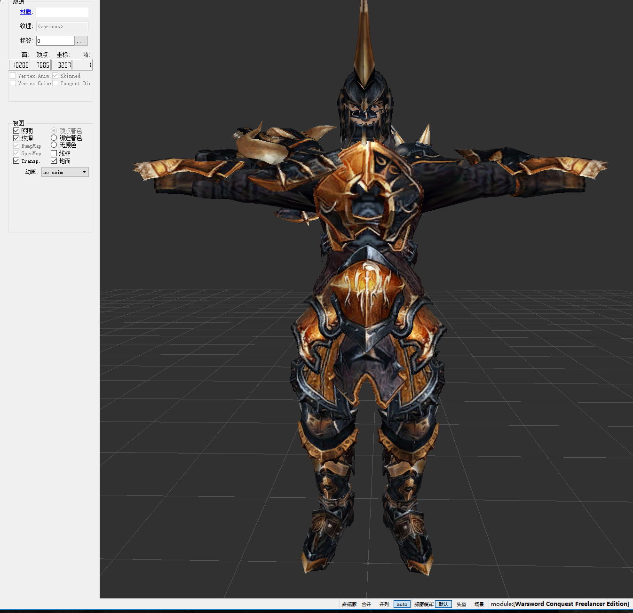
Task: Toggle the Vertex Anim. checkbox
Action: [x=13, y=76]
